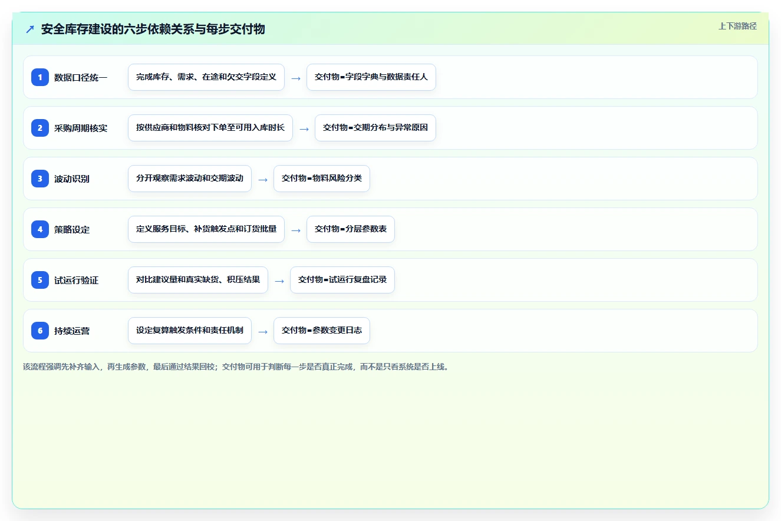Click step number 2 badge
Image resolution: width=781 pixels, height=521 pixels.
pyautogui.click(x=40, y=127)
